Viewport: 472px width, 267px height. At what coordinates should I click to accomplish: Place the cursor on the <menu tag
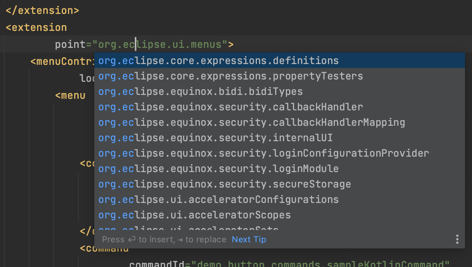(70, 95)
